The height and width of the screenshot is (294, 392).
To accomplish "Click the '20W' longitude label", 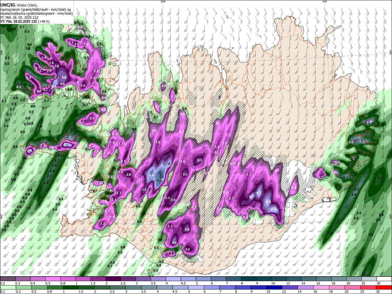I will 163,2.
